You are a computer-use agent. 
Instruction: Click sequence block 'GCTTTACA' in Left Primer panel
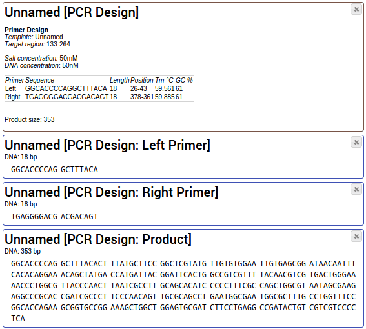click(79, 170)
